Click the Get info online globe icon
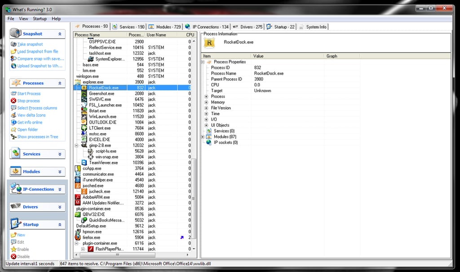Image resolution: width=460 pixels, height=272 pixels. pyautogui.click(x=13, y=122)
